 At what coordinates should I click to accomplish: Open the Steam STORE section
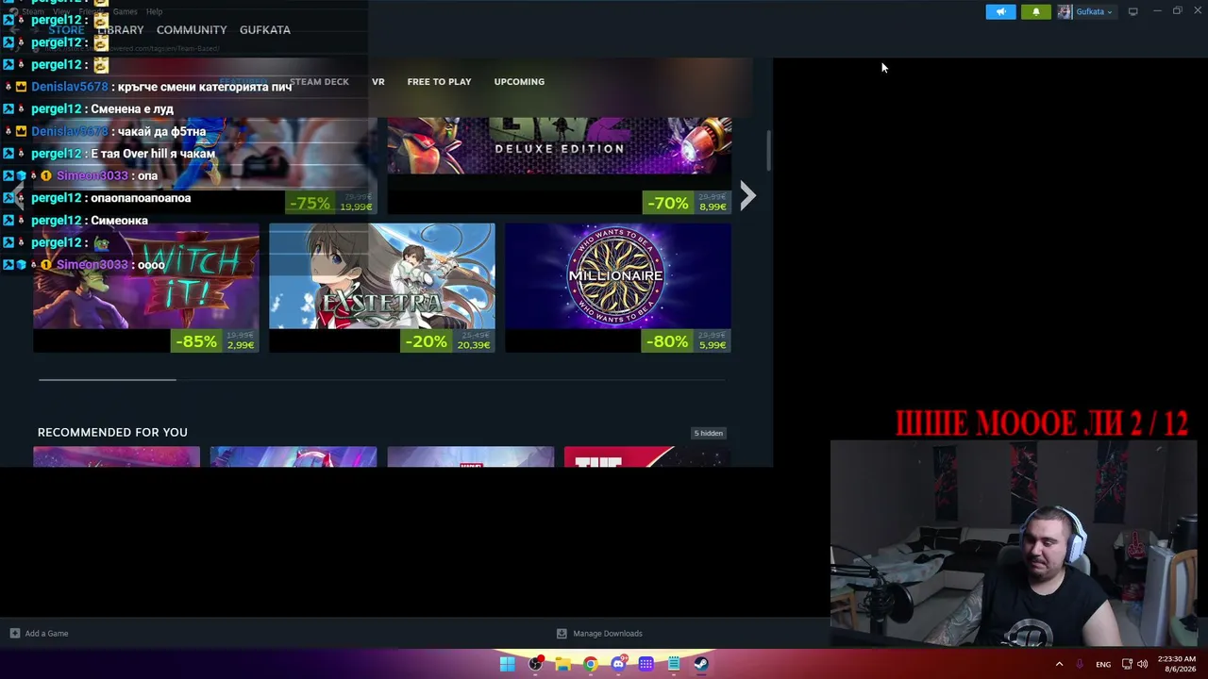[x=66, y=30]
